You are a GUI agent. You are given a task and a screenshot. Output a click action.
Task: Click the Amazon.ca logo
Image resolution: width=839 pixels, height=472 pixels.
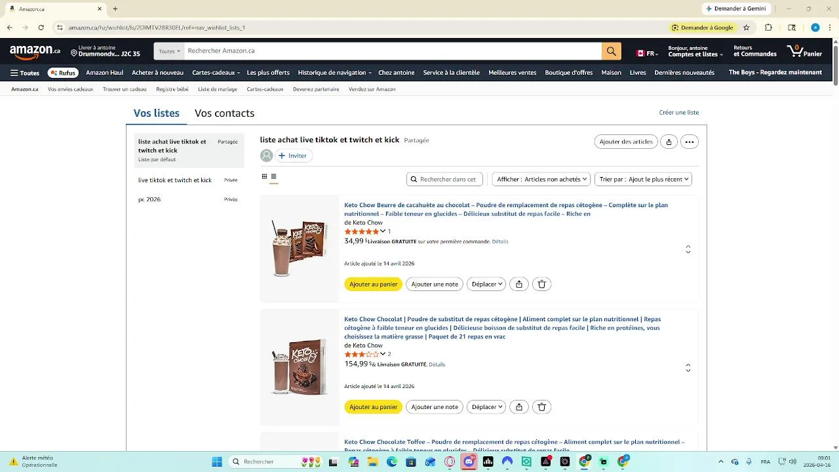pyautogui.click(x=35, y=50)
